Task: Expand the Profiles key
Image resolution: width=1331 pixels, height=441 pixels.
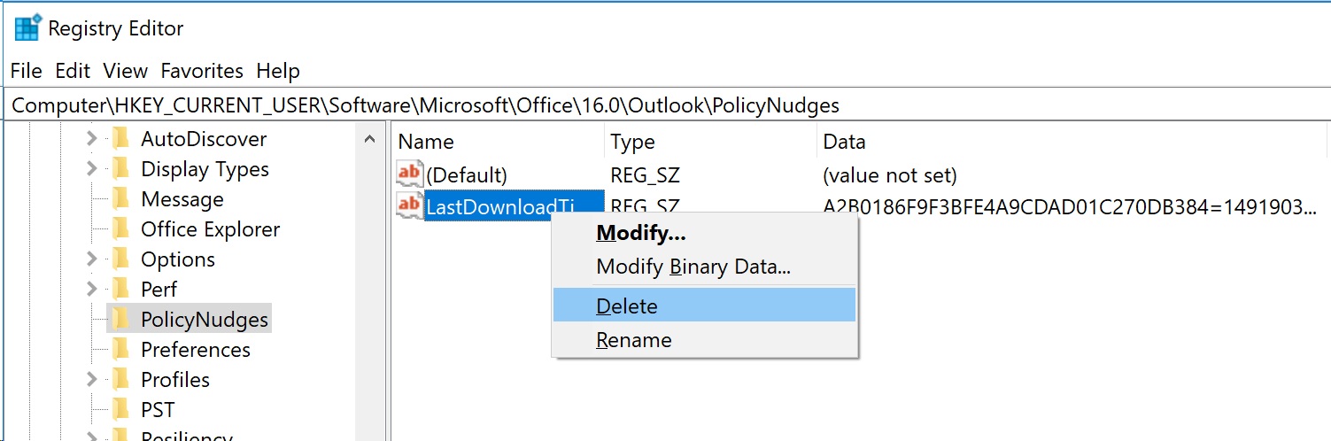Action: pos(91,380)
